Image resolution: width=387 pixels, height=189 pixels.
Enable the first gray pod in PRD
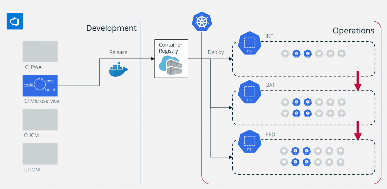click(284, 151)
